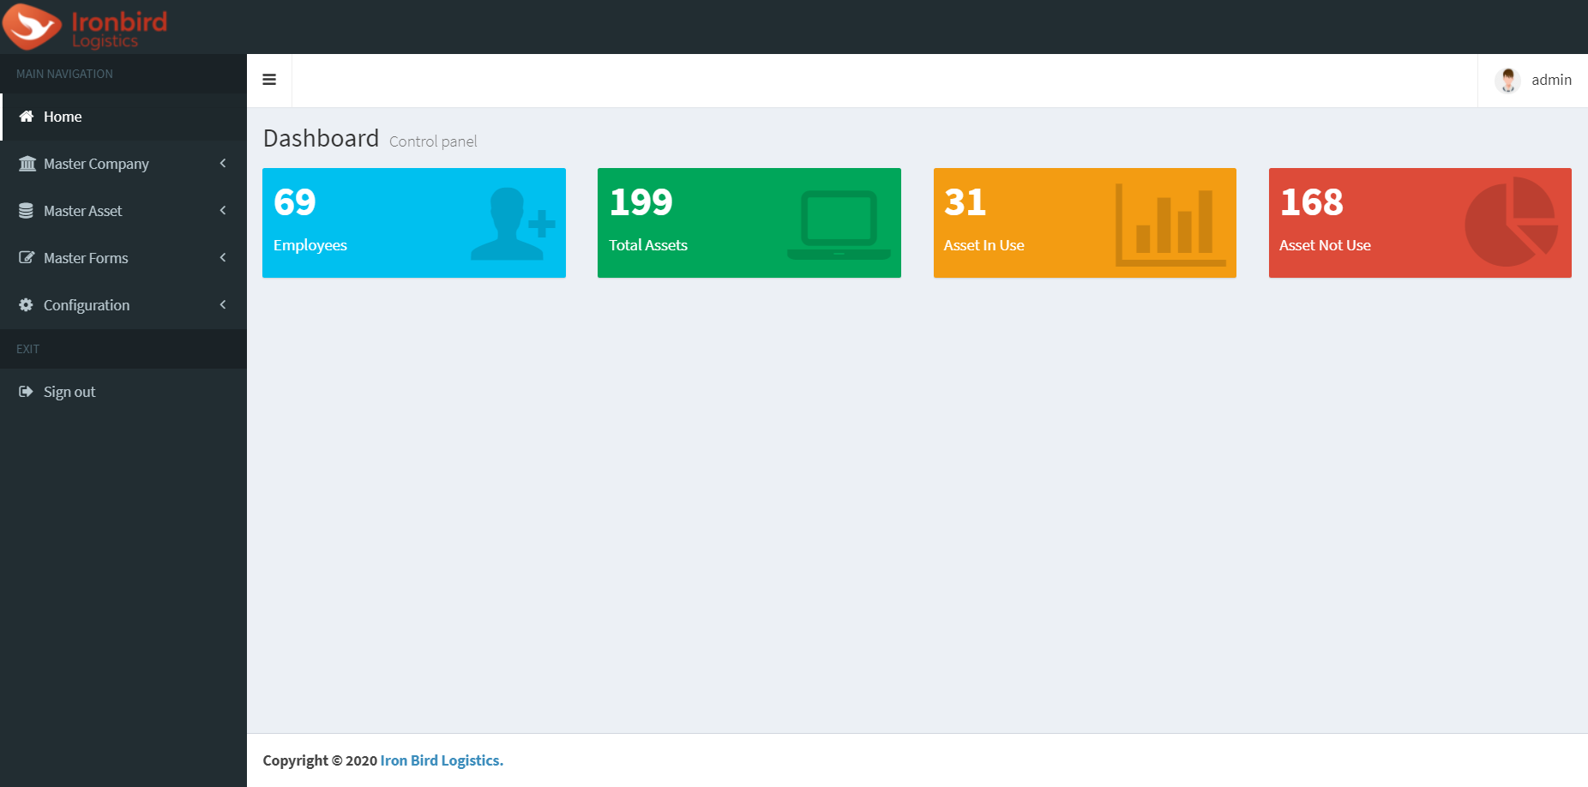Open the Master Asset menu

pyautogui.click(x=123, y=211)
